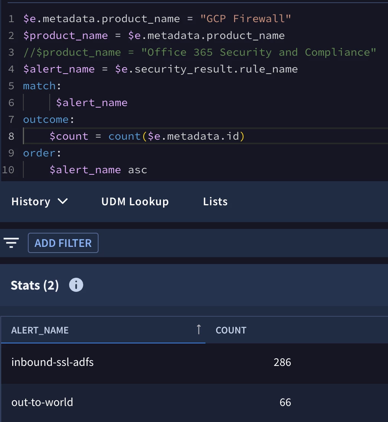Open the Stats info icon
Viewport: 388px width, 422px height.
point(76,285)
